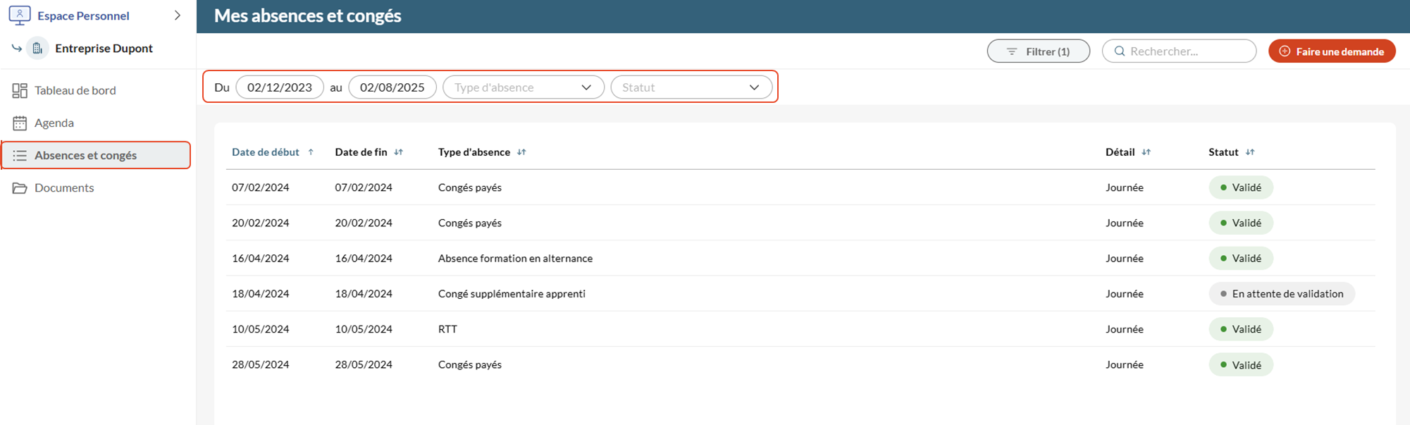The image size is (1410, 425).
Task: Sort by Date de début arrow icon
Action: tap(311, 152)
